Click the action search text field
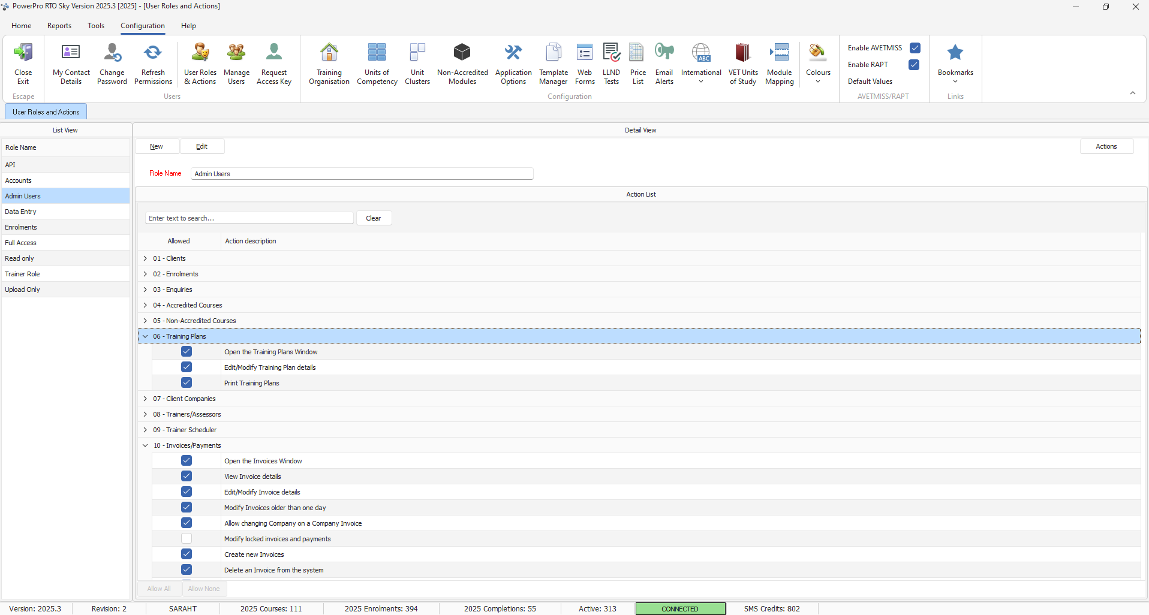This screenshot has width=1149, height=615. [249, 218]
